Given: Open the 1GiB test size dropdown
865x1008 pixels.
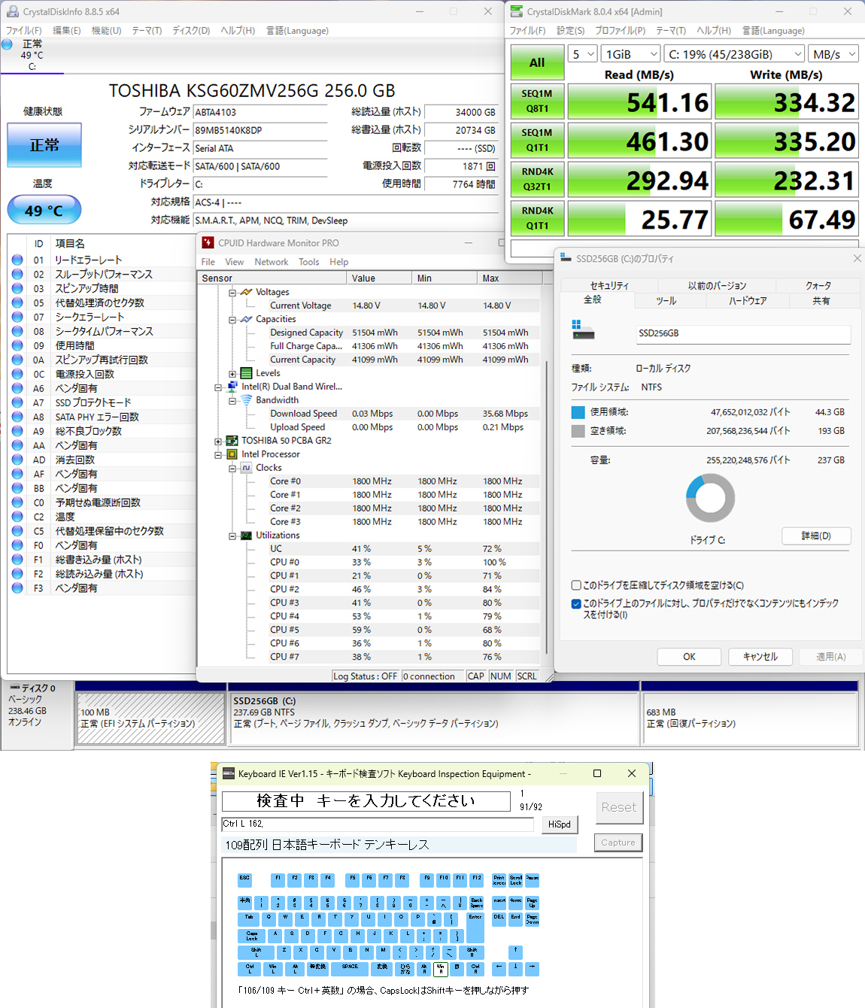Looking at the screenshot, I should (632, 54).
